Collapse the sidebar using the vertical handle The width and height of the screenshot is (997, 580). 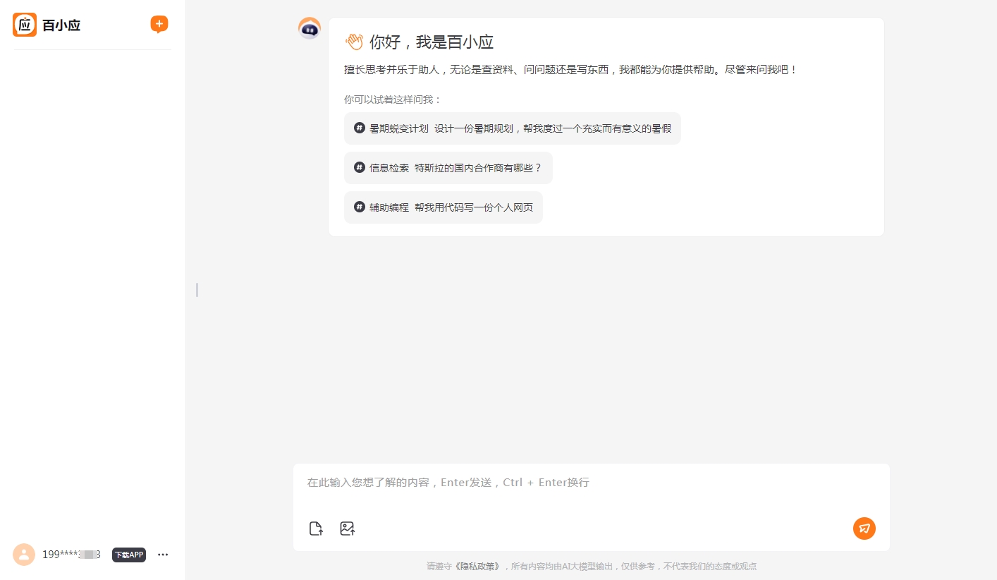(x=197, y=290)
